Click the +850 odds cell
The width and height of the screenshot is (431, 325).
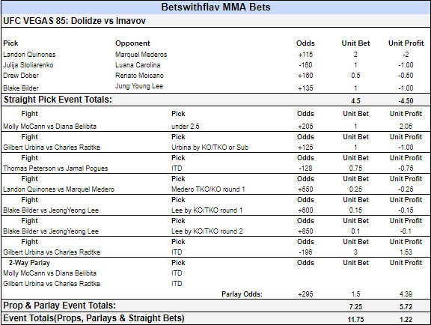click(x=305, y=231)
